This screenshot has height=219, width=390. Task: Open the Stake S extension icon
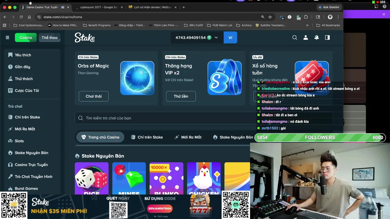(289, 17)
